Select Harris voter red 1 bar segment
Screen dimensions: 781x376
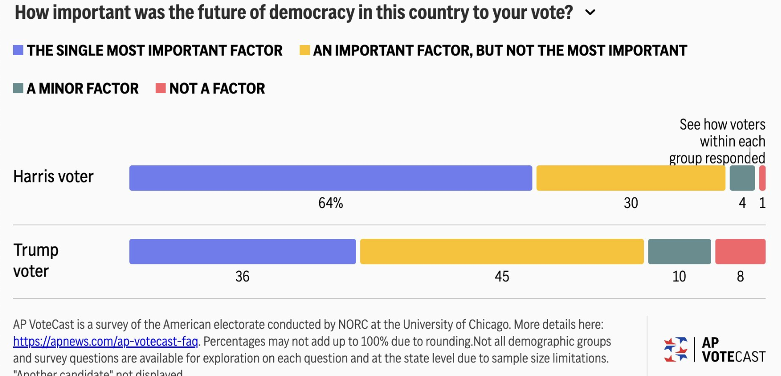[762, 178]
